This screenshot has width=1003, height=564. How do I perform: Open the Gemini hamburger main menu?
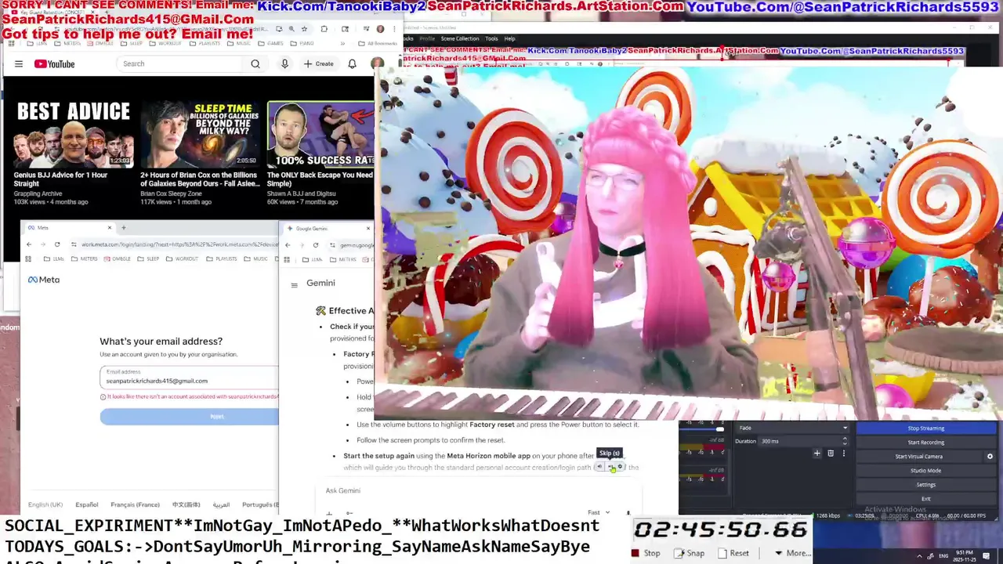pos(295,285)
